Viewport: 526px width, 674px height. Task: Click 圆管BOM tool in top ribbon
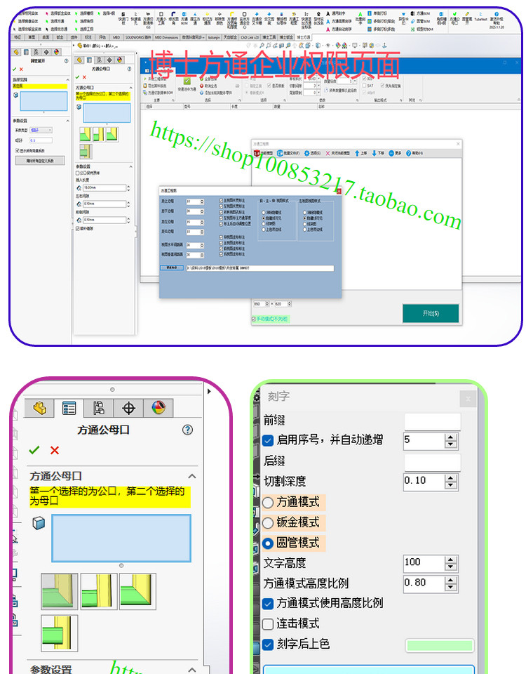(420, 21)
